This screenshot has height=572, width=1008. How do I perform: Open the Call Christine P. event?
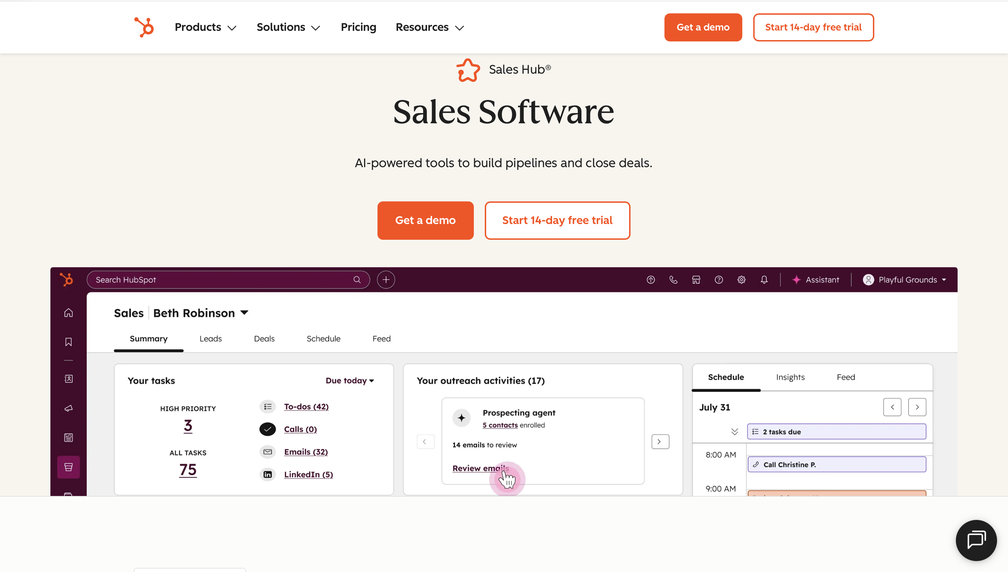tap(837, 464)
